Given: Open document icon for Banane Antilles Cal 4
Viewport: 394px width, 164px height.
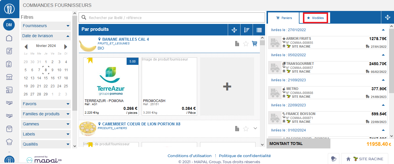Looking at the screenshot, I should (237, 44).
